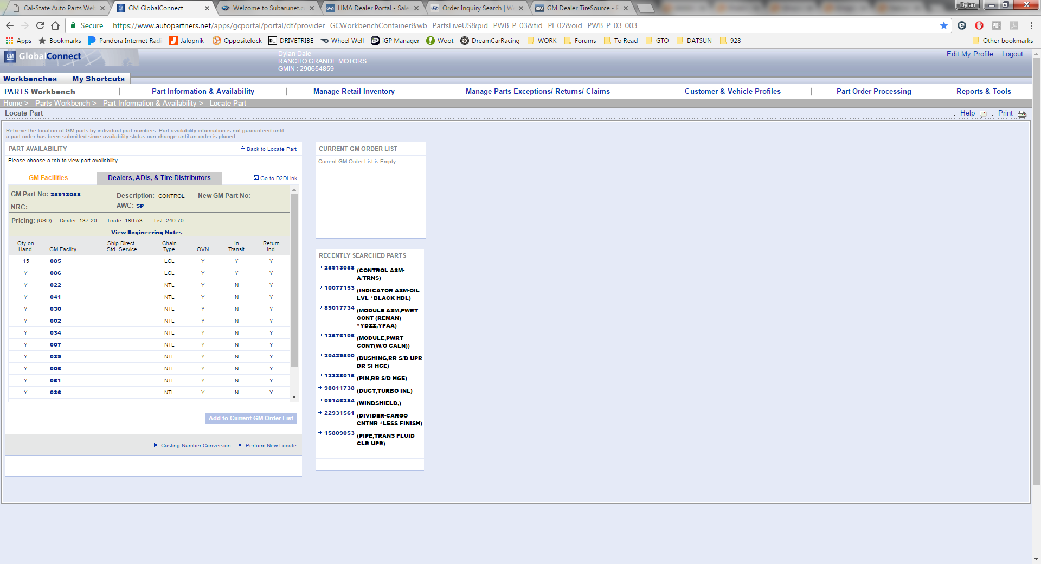Go back using the browser back arrow
This screenshot has height=564, width=1041.
pos(10,25)
